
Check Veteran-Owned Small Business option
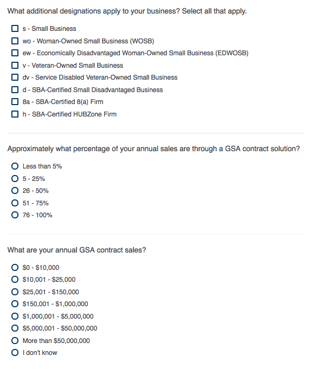(15, 65)
